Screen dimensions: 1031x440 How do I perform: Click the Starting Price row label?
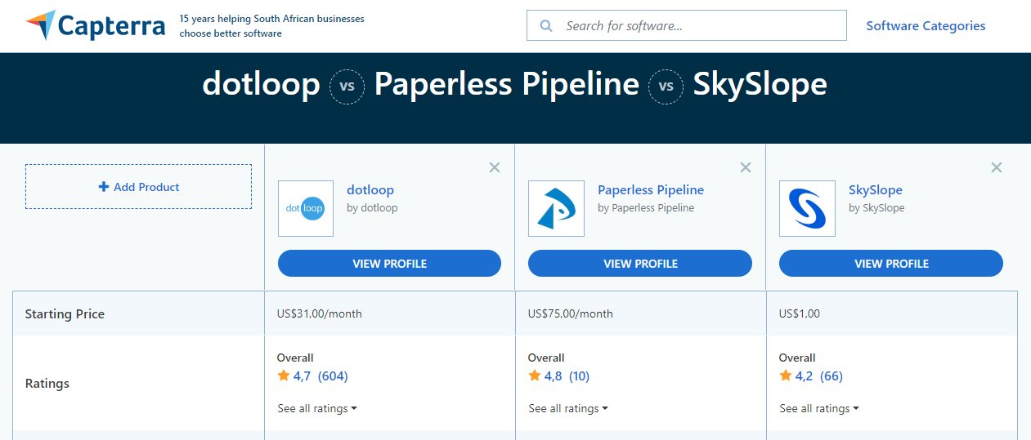click(x=65, y=314)
